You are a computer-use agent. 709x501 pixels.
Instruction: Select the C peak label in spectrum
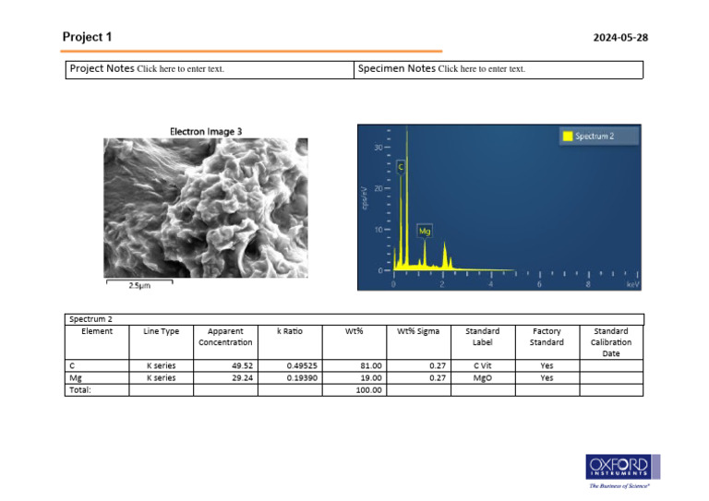click(x=401, y=167)
